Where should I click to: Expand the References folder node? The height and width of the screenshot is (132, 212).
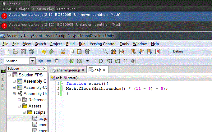click(x=19, y=100)
